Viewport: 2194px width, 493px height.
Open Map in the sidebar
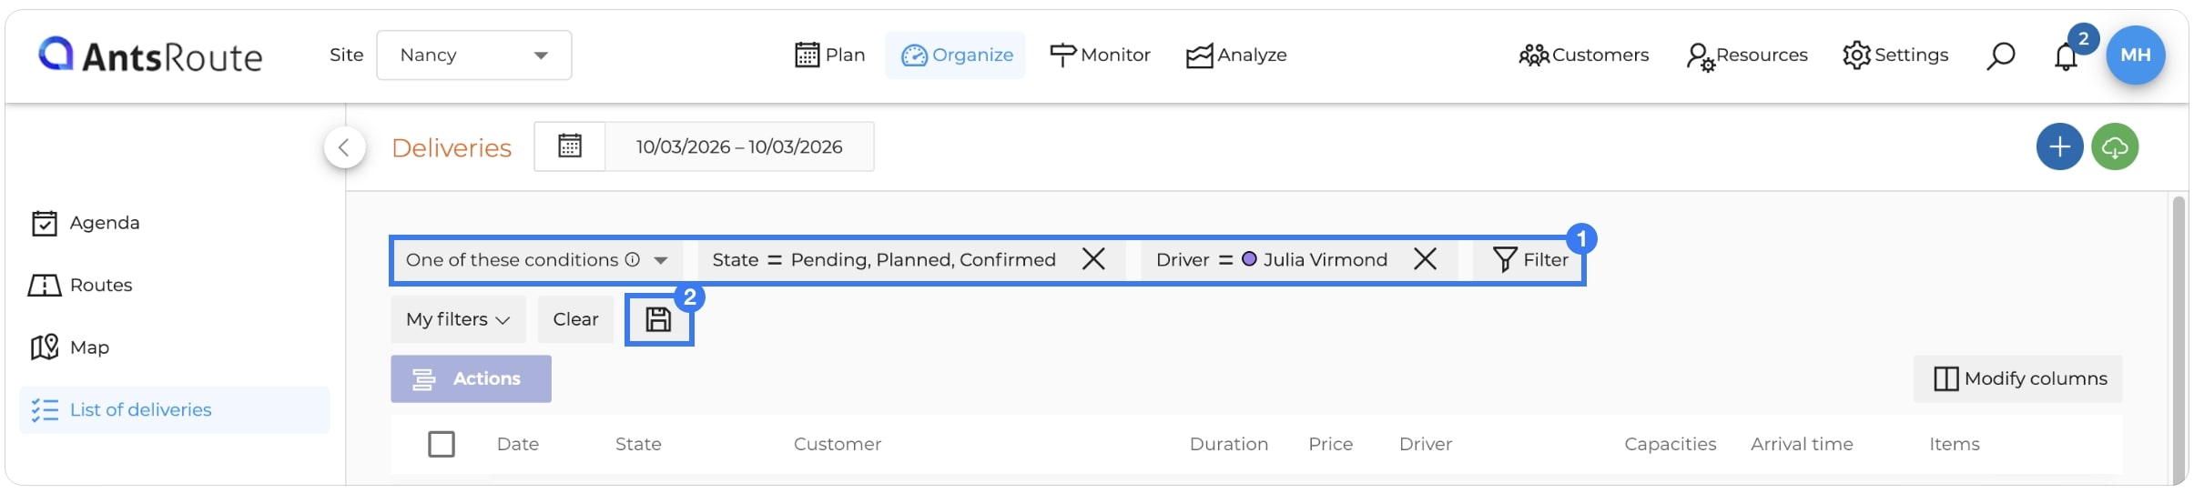pyautogui.click(x=70, y=347)
